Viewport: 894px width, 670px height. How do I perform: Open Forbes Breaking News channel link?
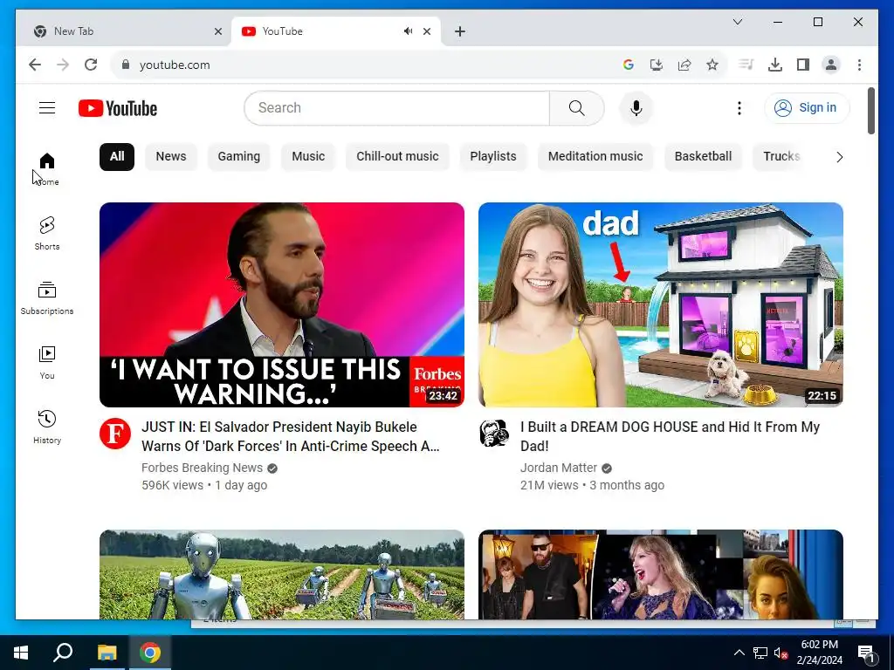coord(202,468)
